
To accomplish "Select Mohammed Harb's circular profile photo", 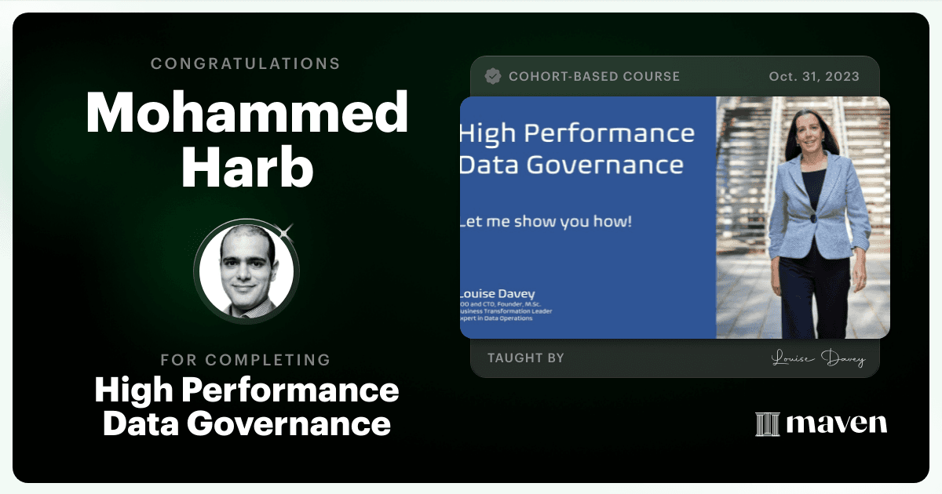I will (x=246, y=271).
